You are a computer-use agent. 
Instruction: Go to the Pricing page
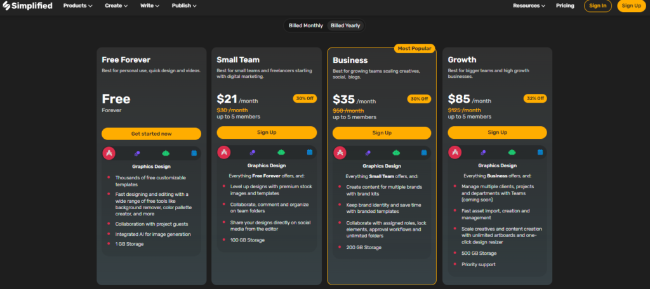click(x=565, y=6)
